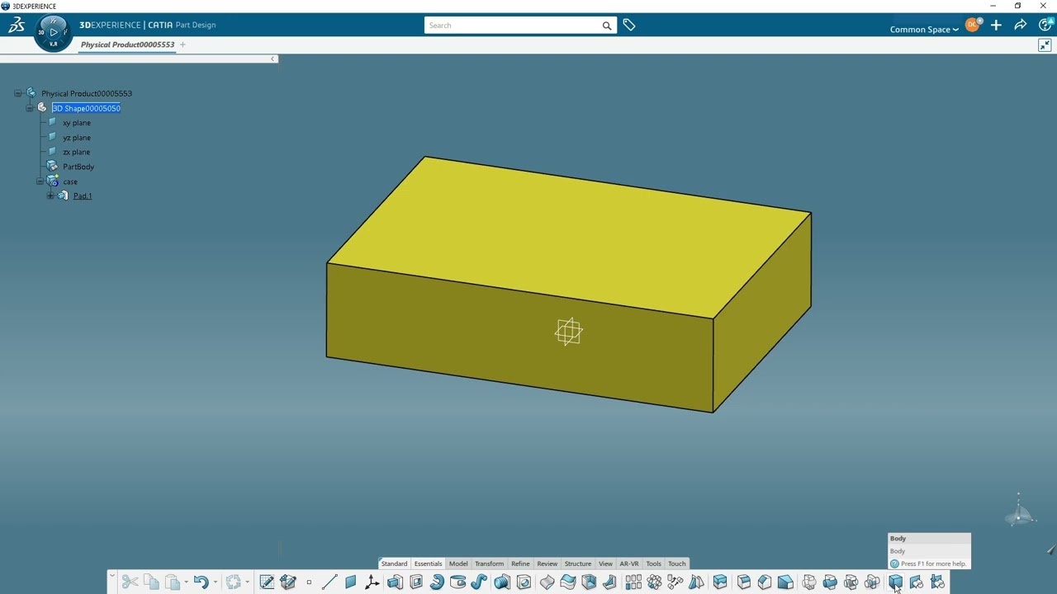Viewport: 1057px width, 594px height.
Task: Click the plus Add content icon
Action: point(996,26)
